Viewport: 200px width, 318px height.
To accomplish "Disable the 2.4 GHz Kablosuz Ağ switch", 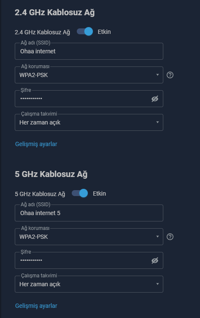I will pyautogui.click(x=85, y=32).
